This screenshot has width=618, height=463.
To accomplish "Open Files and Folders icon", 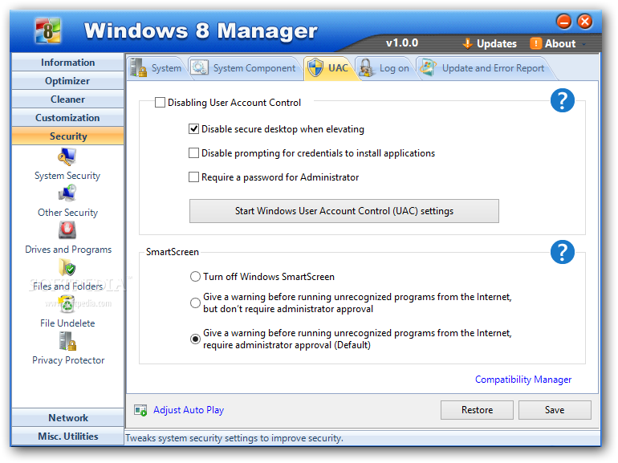I will 67,267.
